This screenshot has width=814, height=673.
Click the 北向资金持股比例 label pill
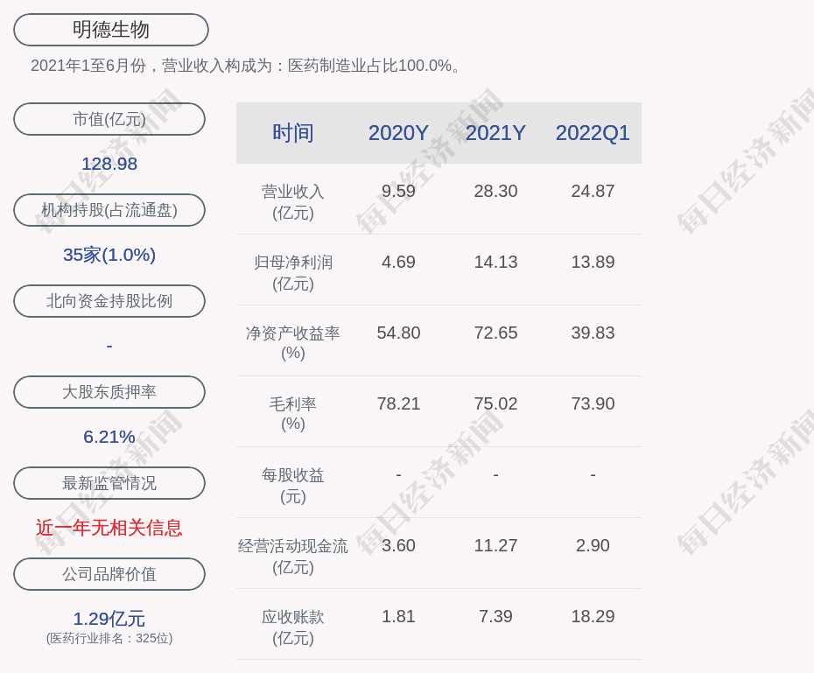coord(109,301)
